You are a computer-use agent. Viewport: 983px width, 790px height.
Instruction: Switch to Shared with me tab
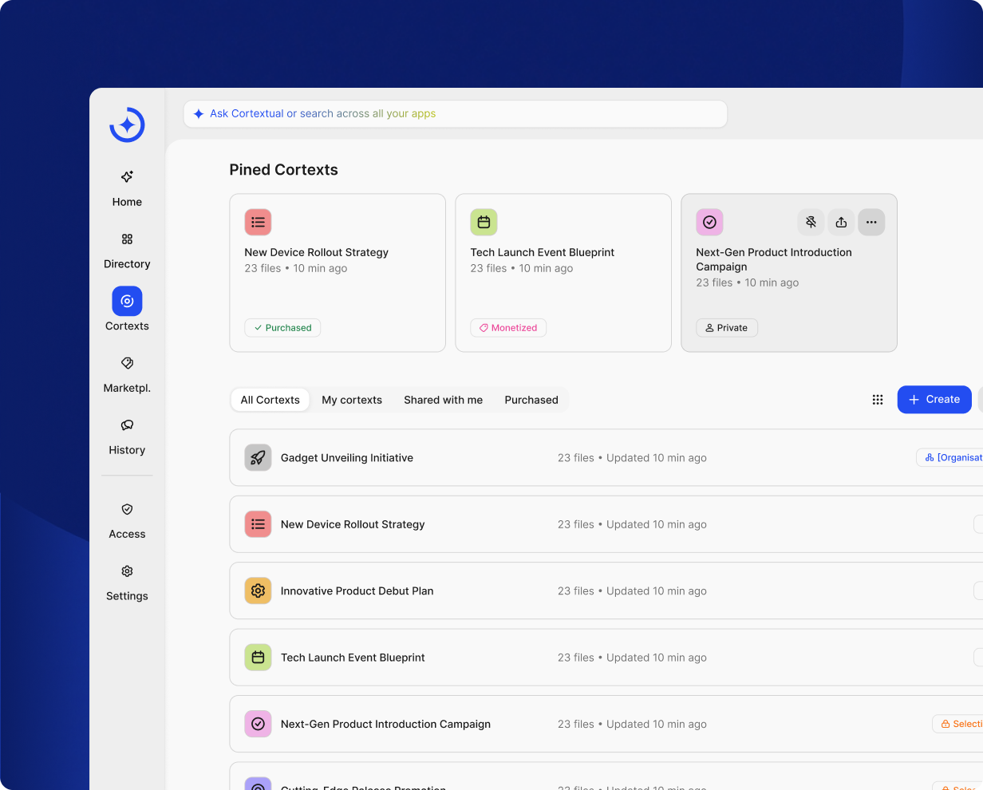click(443, 400)
